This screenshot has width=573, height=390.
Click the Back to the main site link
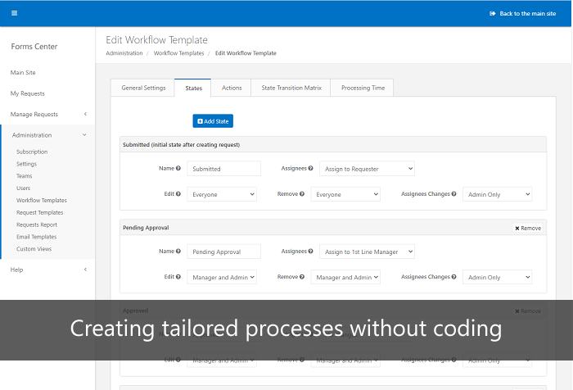pyautogui.click(x=522, y=14)
